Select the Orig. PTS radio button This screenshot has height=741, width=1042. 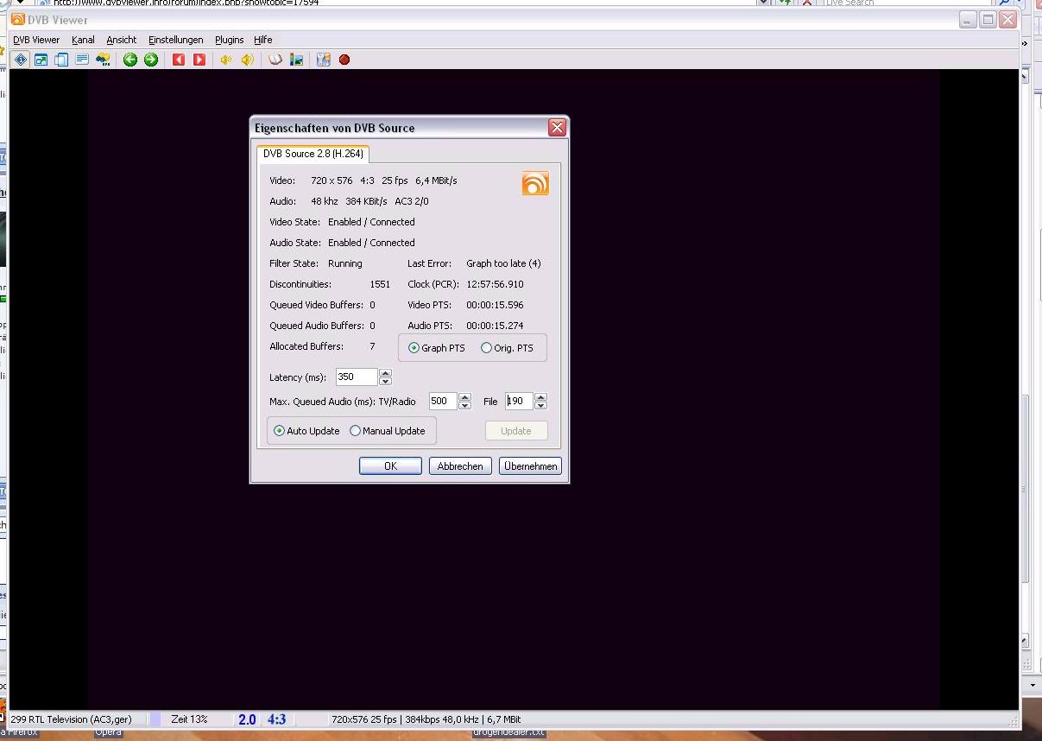point(487,348)
